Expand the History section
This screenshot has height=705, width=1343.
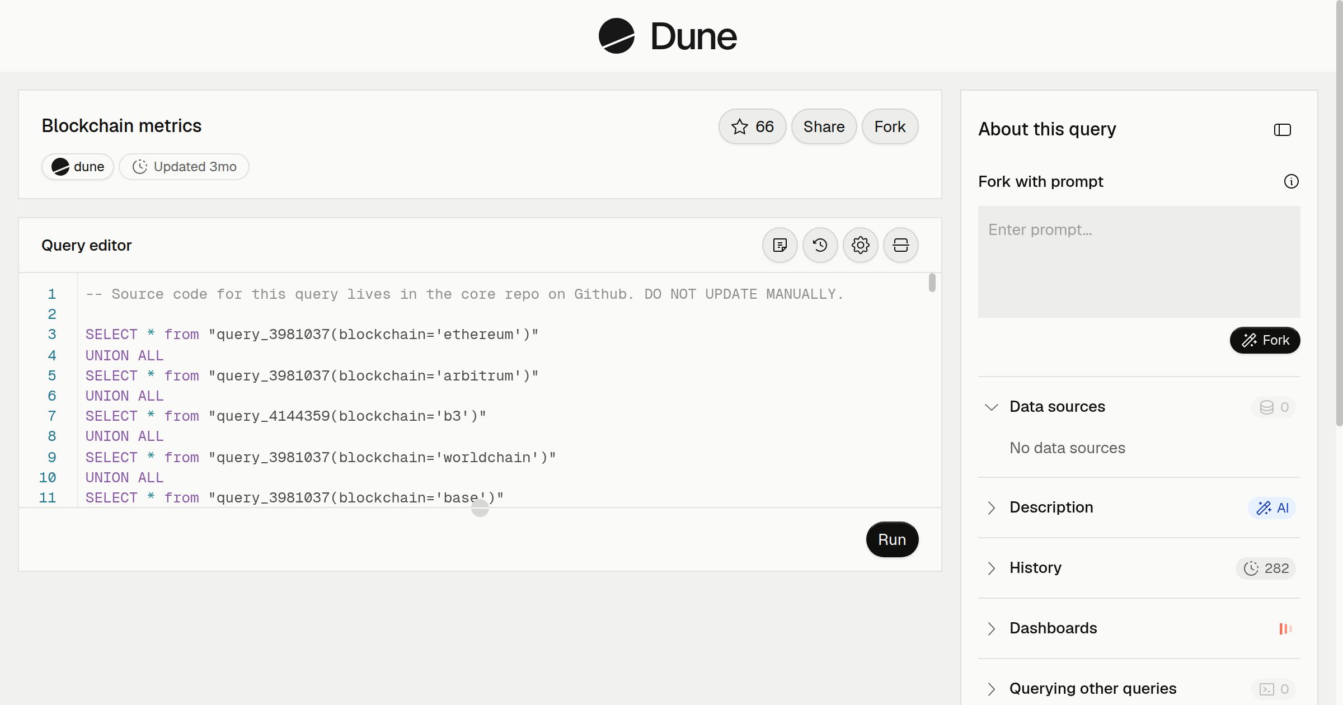click(x=991, y=568)
